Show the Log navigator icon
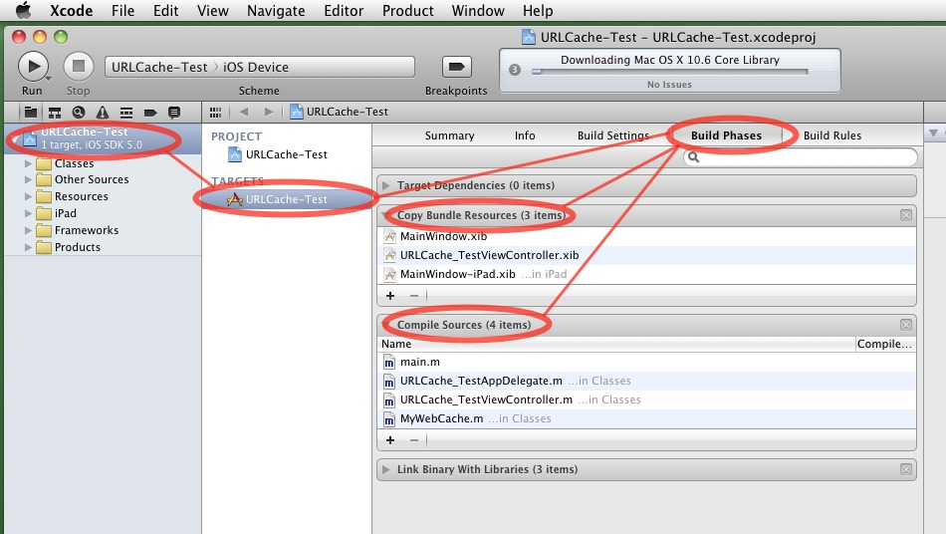946x534 pixels. (x=174, y=113)
